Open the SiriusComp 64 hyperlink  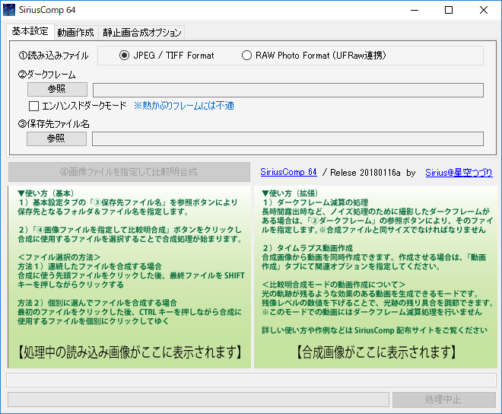288,173
